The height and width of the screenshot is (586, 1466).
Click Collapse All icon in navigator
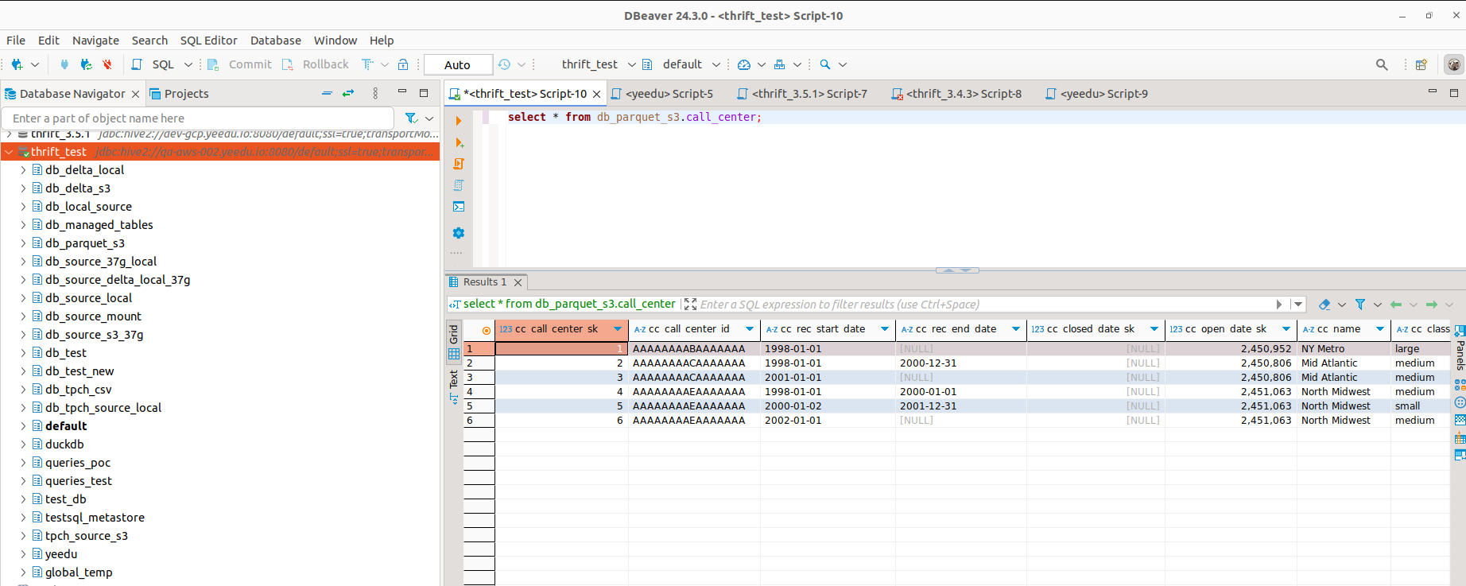pyautogui.click(x=327, y=93)
